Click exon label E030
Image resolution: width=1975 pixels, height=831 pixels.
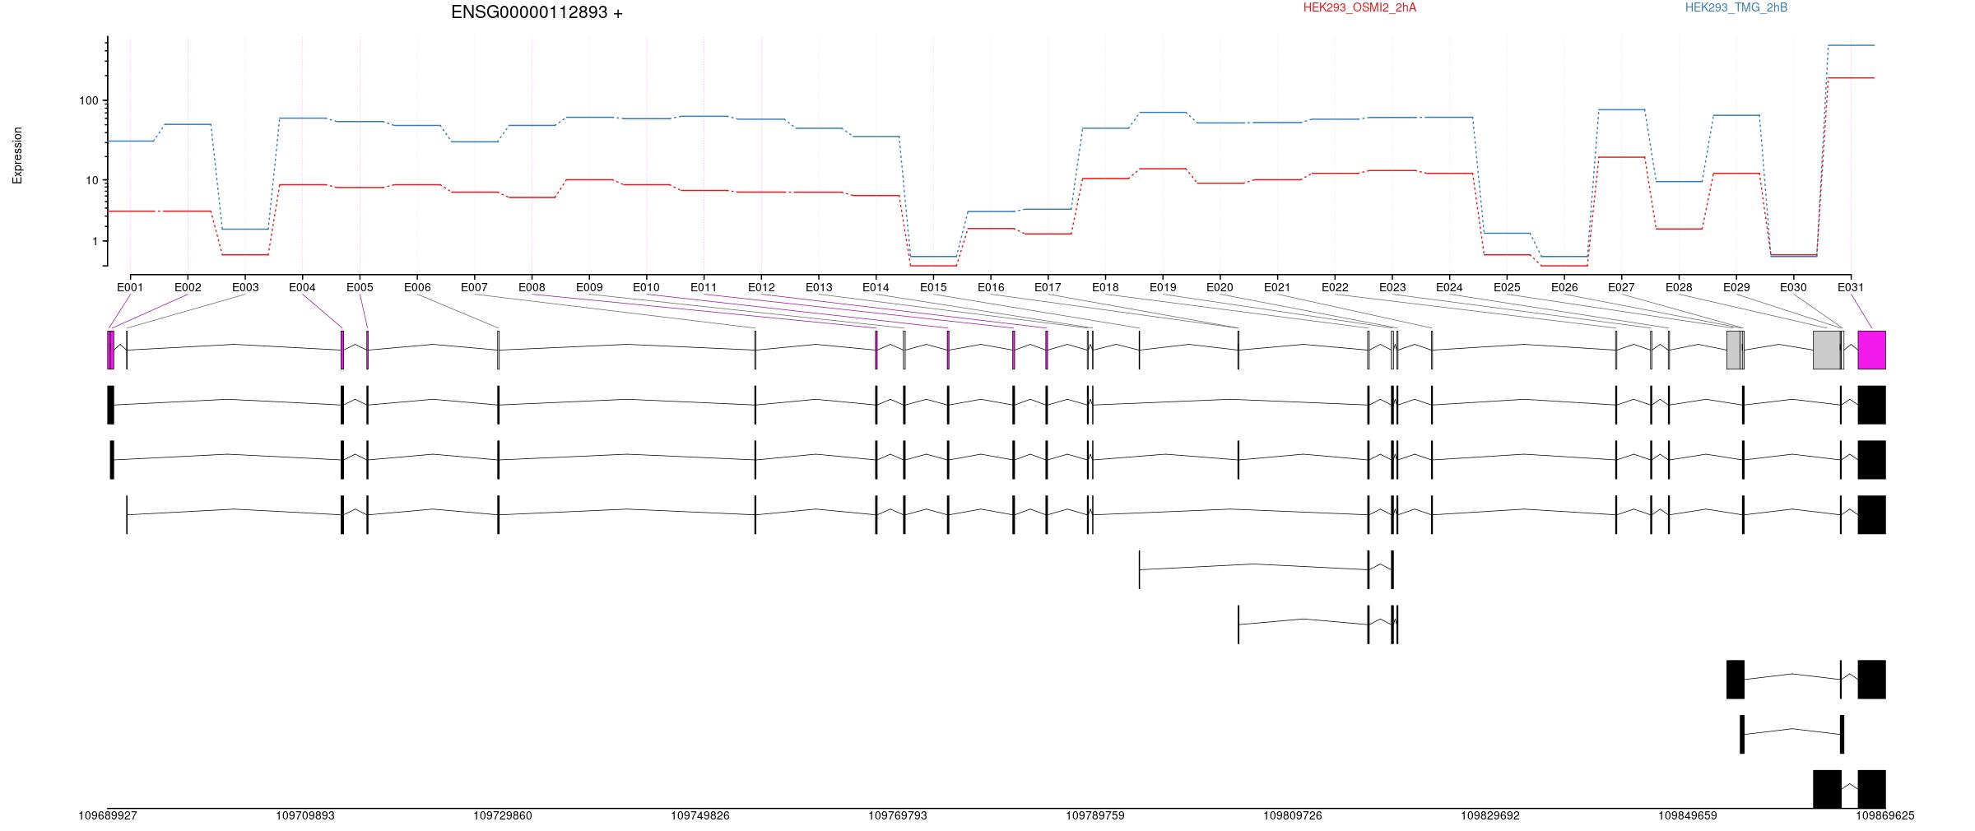(x=1793, y=287)
